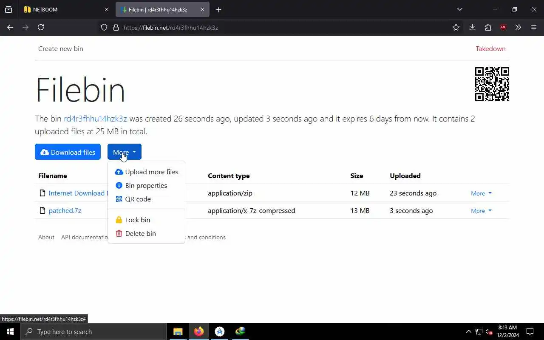Viewport: 544px width, 340px height.
Task: Open Firefox View recent browsing icon
Action: coord(8,9)
